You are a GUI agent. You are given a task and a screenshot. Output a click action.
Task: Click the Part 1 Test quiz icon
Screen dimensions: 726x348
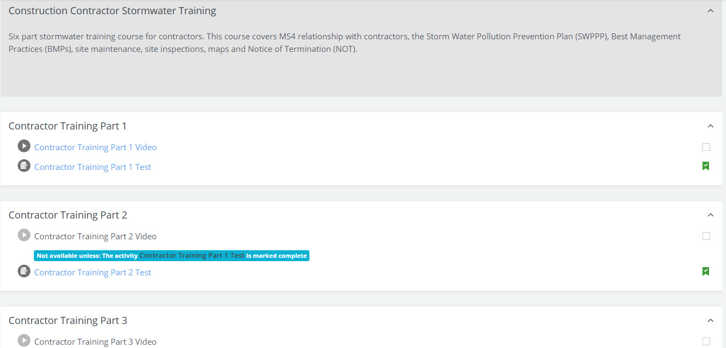click(24, 166)
